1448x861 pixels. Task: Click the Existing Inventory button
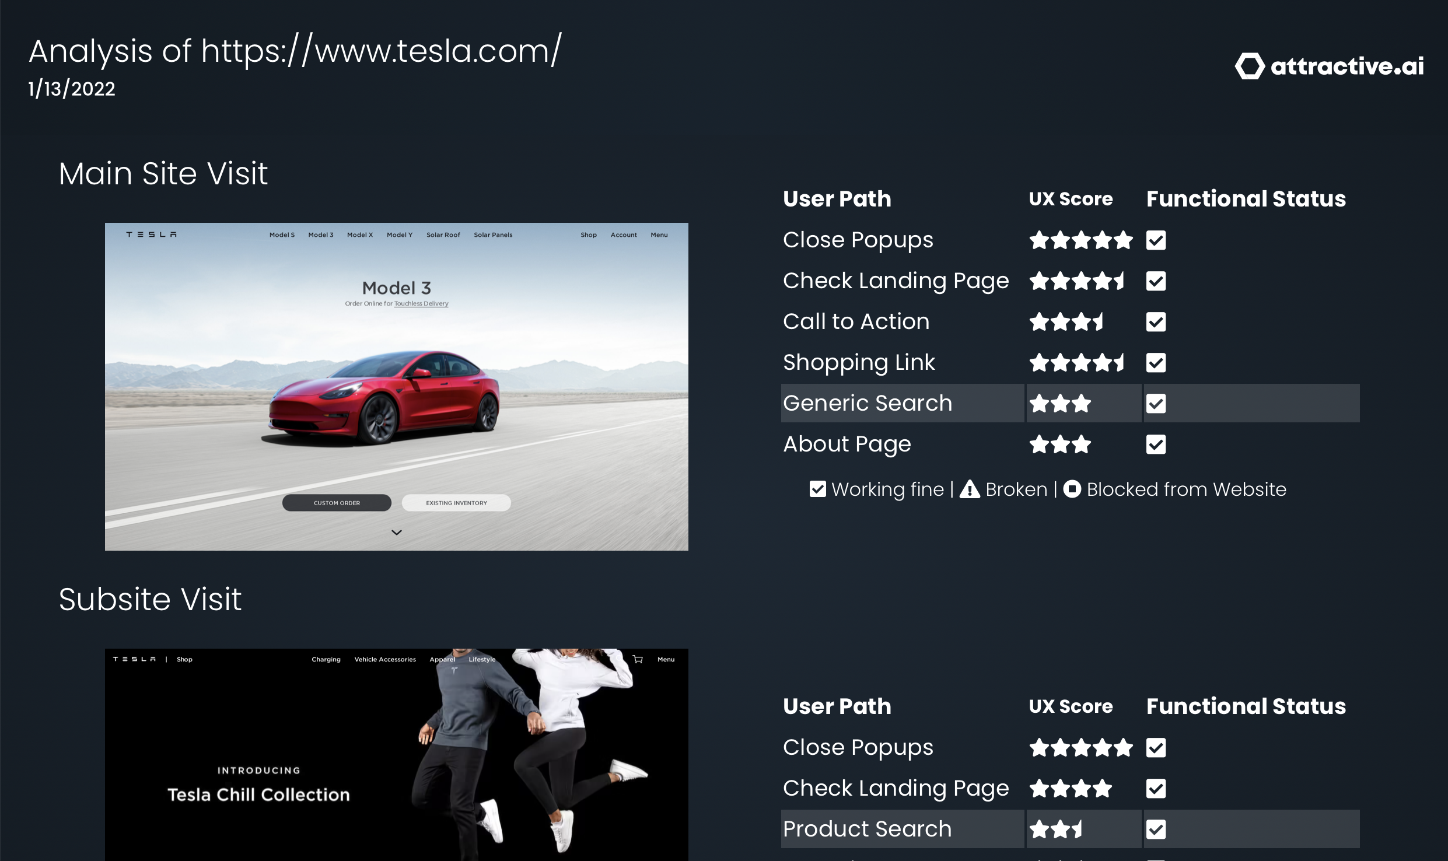click(x=456, y=503)
